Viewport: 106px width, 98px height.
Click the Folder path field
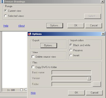[x=71, y=84]
